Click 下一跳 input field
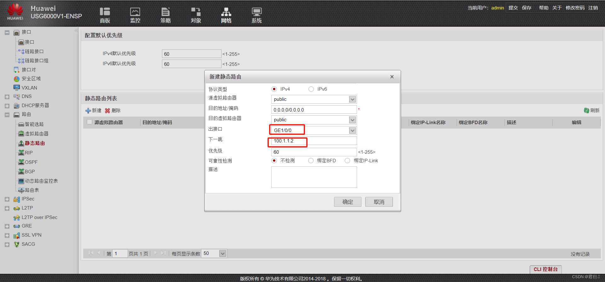The width and height of the screenshot is (605, 282). [314, 141]
